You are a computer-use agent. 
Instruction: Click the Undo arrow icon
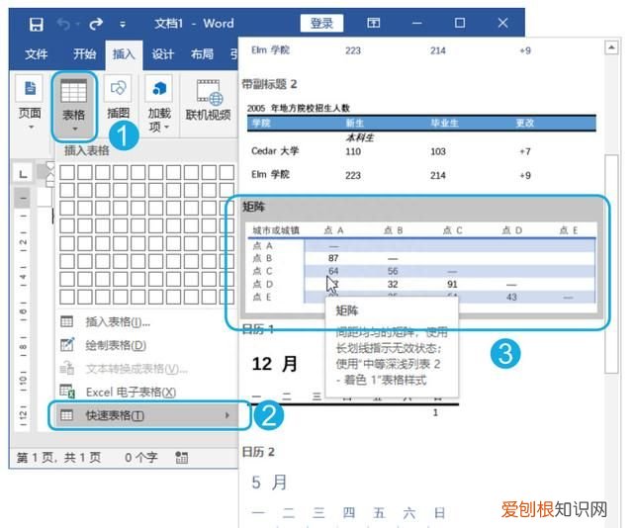point(63,24)
